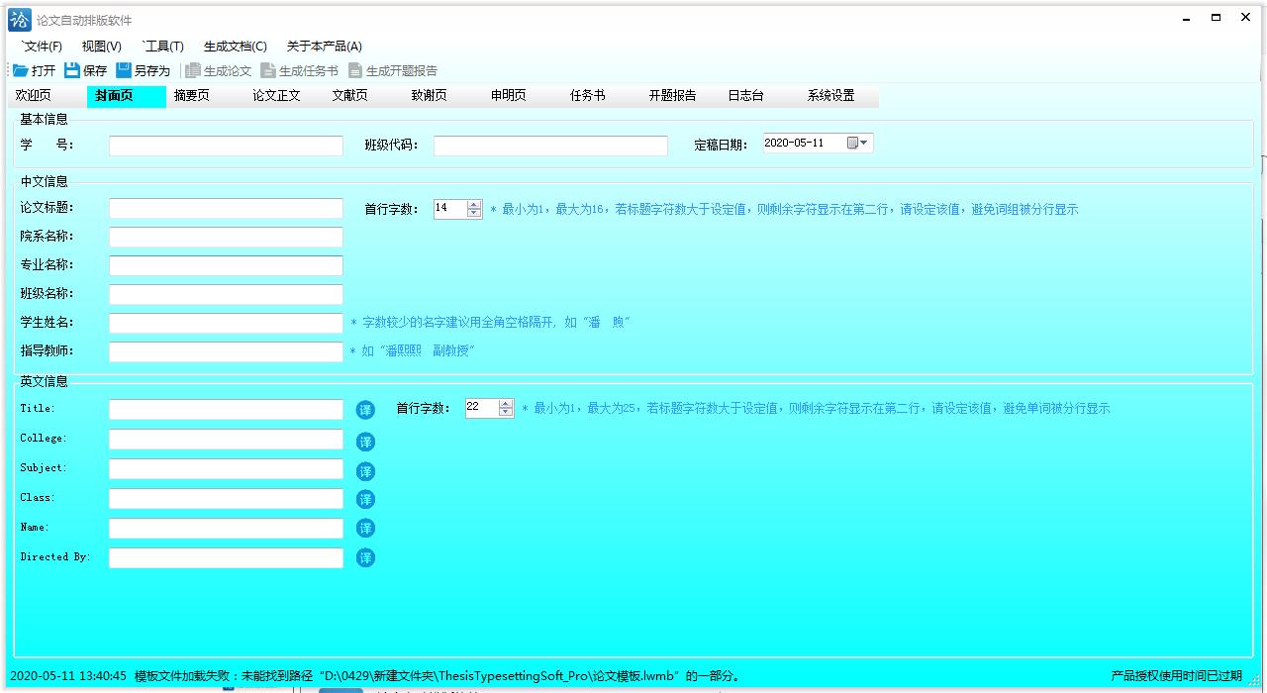Click the status bar timestamp 2020-05-11 13:40:45

coord(68,676)
